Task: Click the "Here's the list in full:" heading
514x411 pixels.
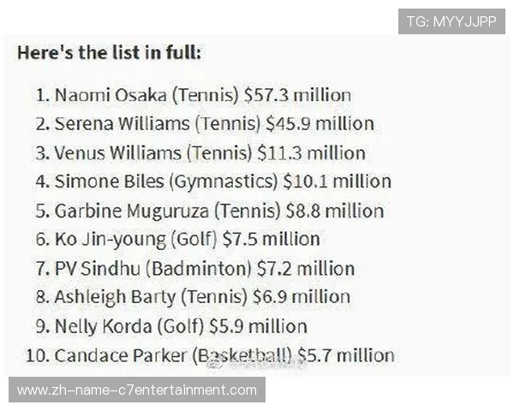Action: (109, 52)
